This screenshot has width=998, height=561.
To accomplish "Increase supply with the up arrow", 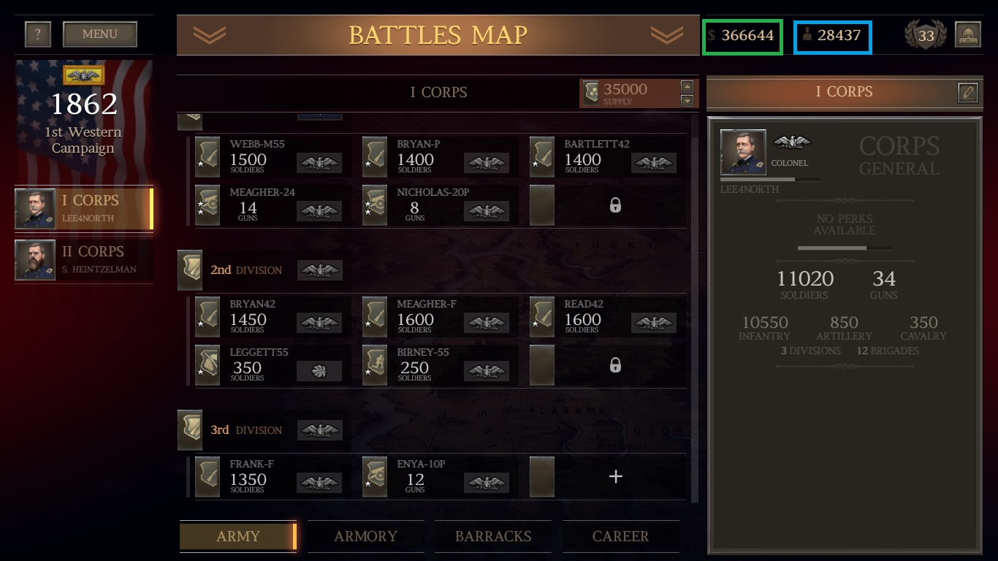I will tap(687, 86).
